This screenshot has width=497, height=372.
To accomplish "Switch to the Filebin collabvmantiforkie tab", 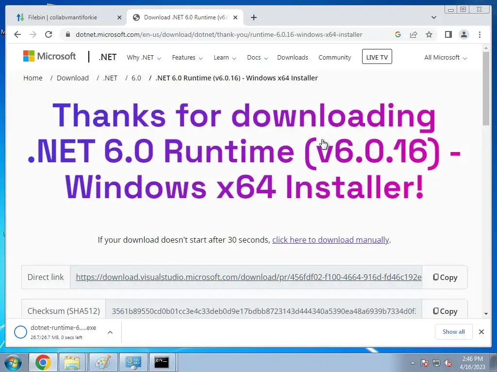I will click(x=63, y=17).
